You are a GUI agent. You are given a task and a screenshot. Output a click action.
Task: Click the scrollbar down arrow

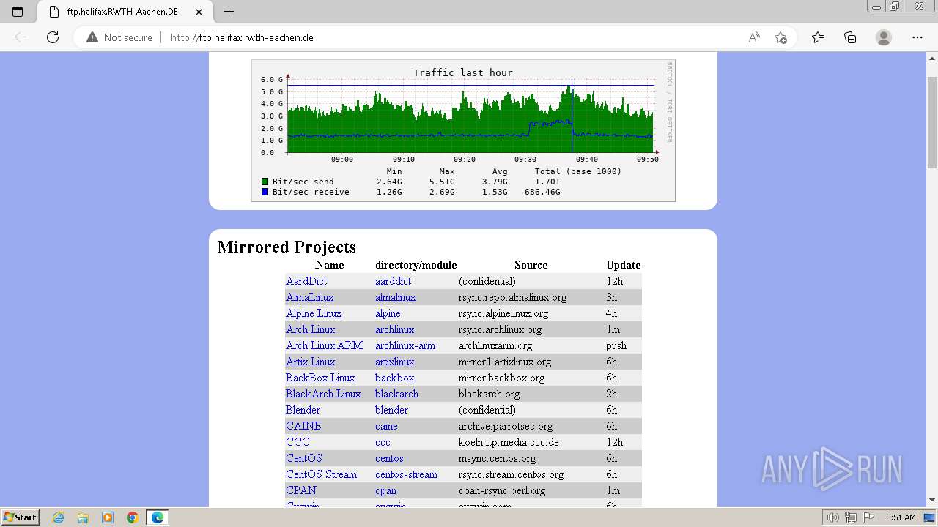(931, 500)
